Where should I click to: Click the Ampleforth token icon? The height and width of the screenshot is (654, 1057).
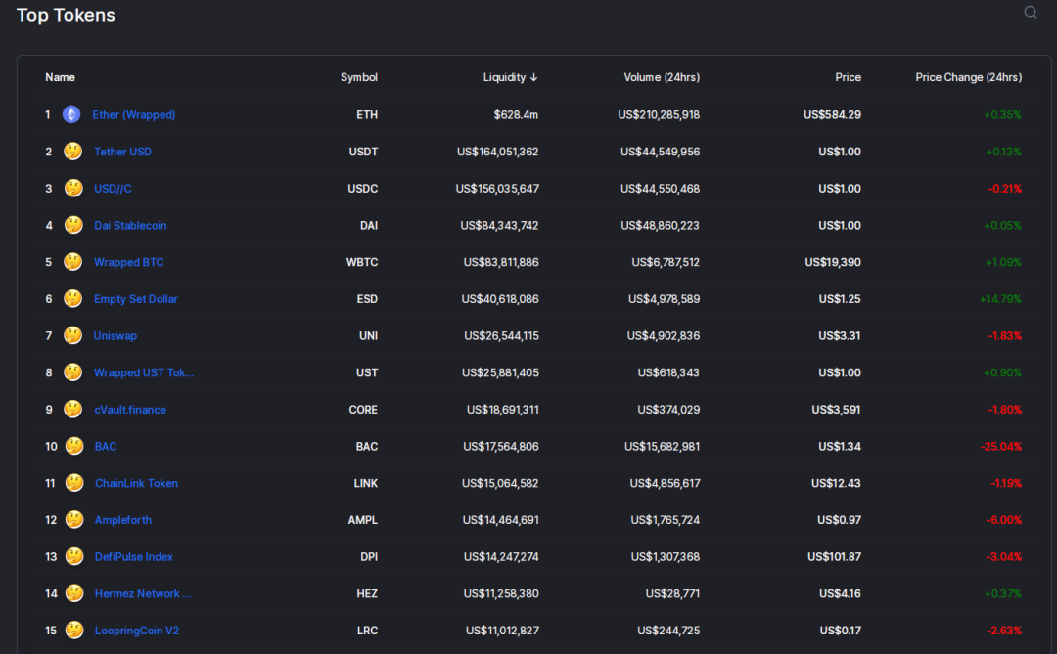pyautogui.click(x=74, y=519)
